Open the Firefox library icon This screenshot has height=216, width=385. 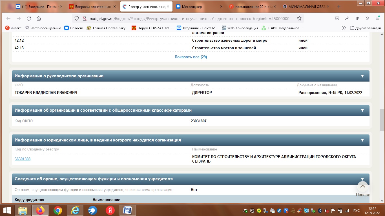(357, 19)
